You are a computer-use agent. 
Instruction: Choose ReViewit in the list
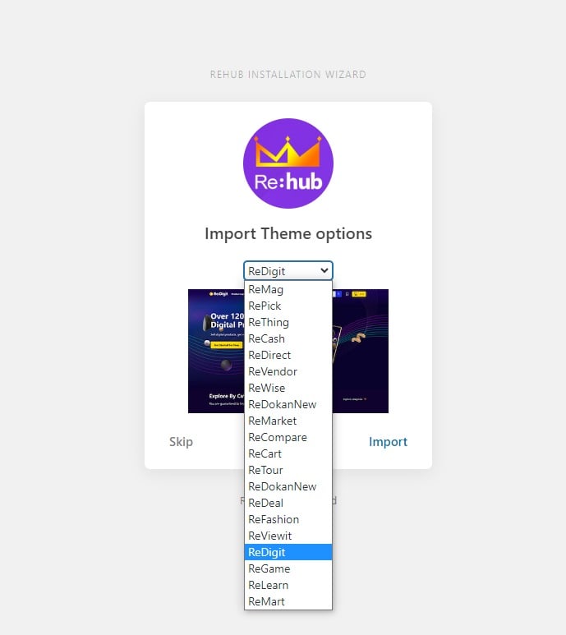click(x=288, y=536)
